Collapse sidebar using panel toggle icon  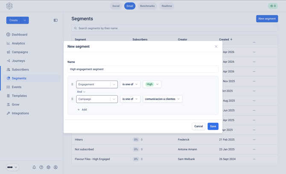(55, 20)
